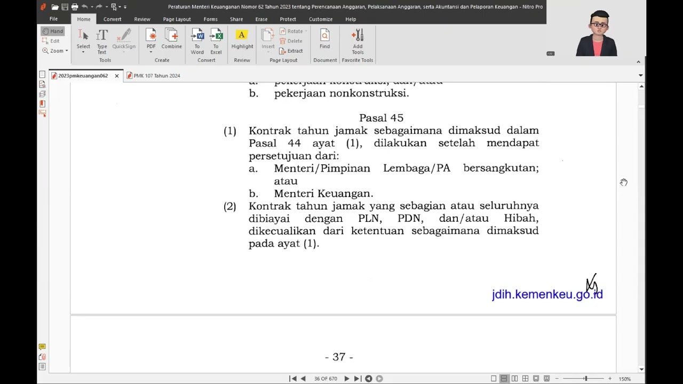Open the Pages panel in left sidebar
The image size is (683, 384).
[42, 75]
